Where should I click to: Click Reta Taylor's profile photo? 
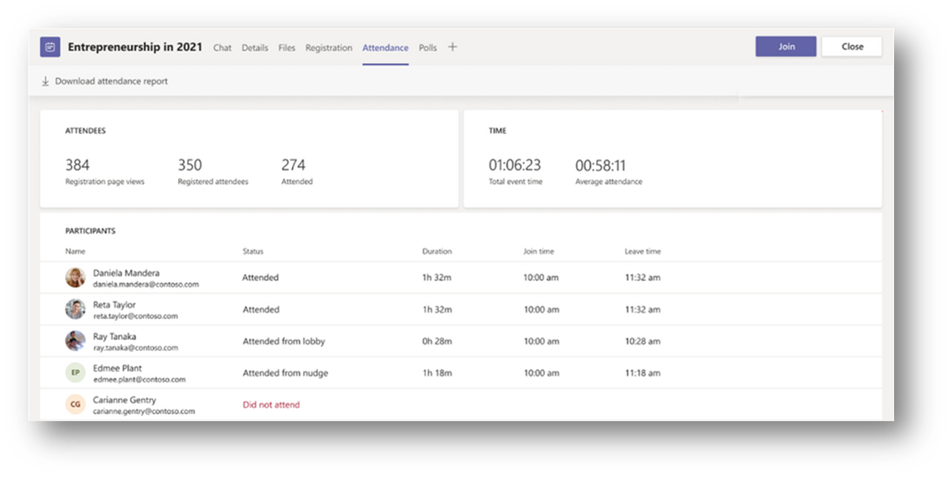[x=75, y=310]
